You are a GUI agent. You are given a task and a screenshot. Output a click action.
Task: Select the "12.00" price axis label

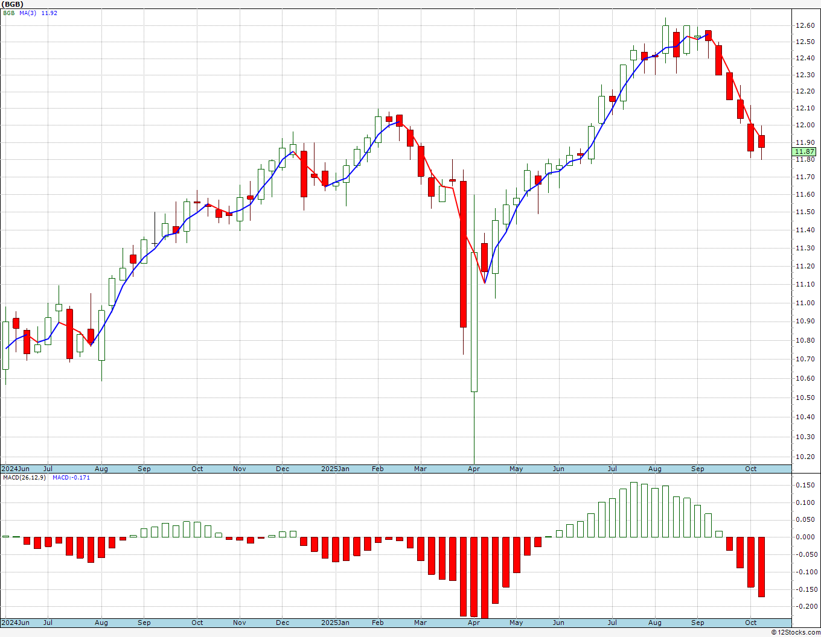[x=805, y=125]
